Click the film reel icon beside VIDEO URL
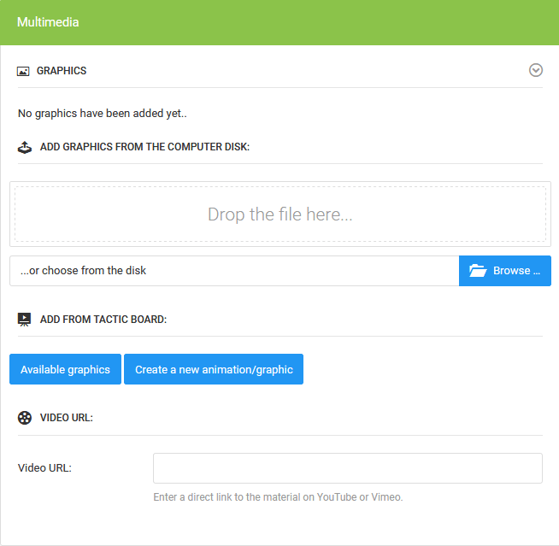 25,418
